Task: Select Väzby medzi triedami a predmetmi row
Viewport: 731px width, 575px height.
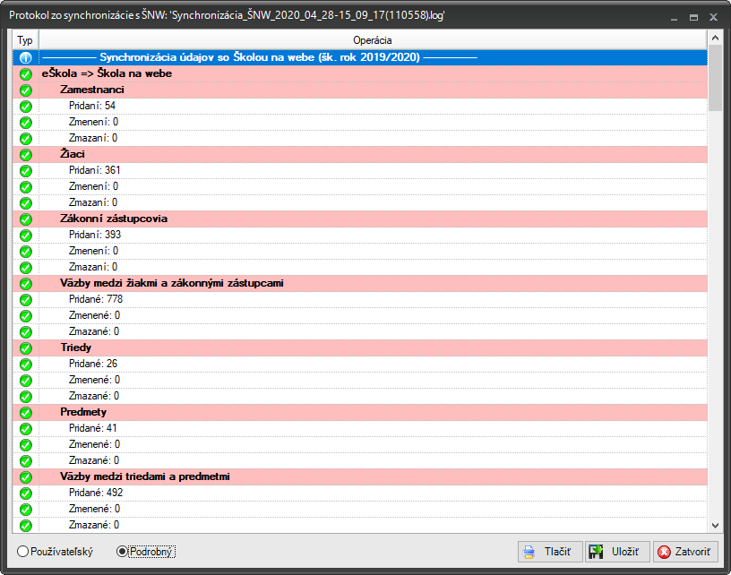Action: click(360, 476)
